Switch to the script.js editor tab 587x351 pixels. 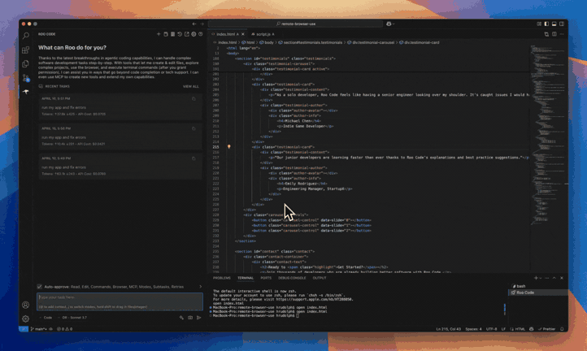(x=263, y=34)
